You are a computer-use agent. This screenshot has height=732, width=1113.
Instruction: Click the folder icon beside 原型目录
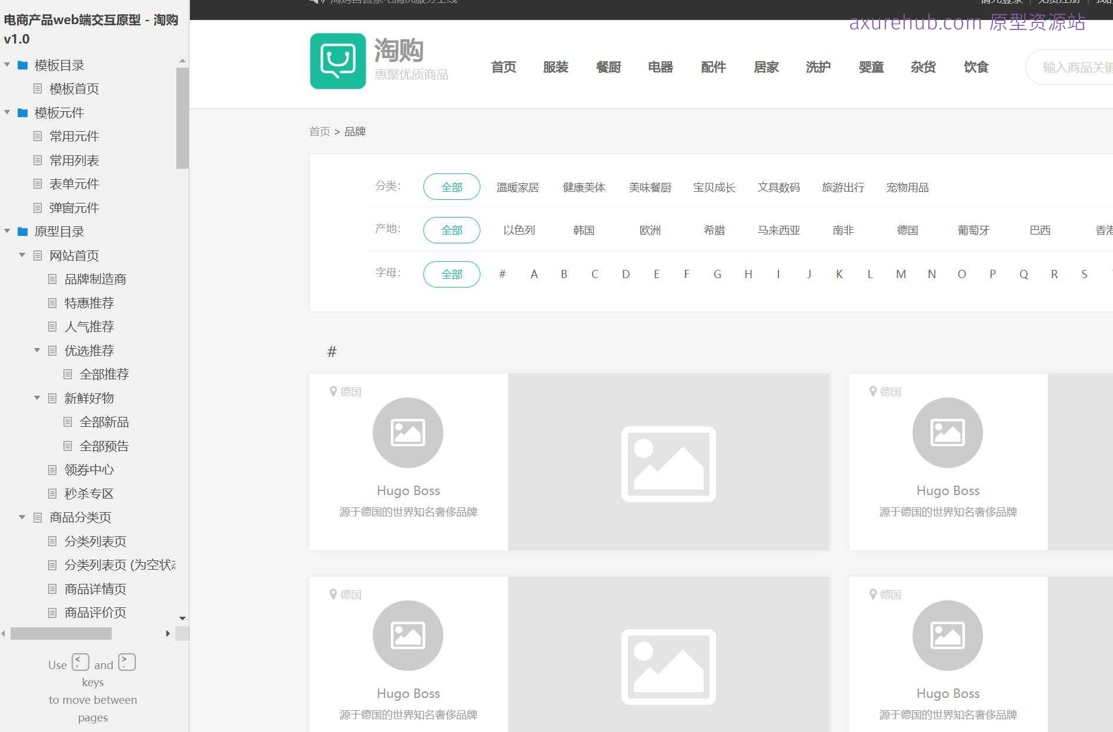(x=22, y=231)
